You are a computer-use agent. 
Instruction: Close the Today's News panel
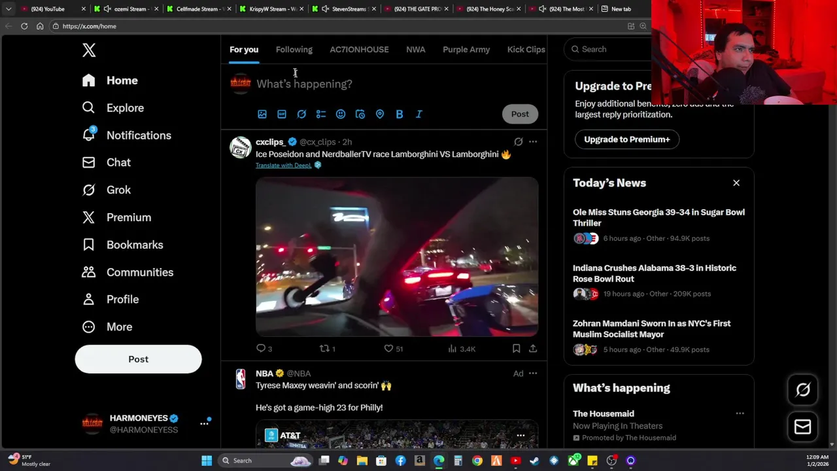[x=736, y=183]
